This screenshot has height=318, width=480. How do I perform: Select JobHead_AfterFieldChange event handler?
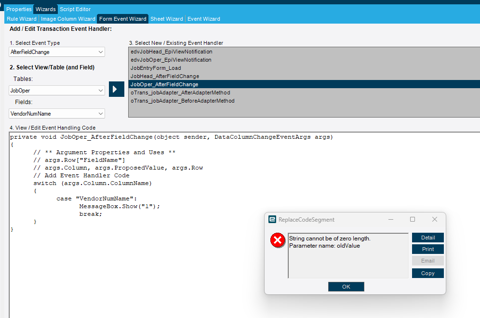[304, 76]
